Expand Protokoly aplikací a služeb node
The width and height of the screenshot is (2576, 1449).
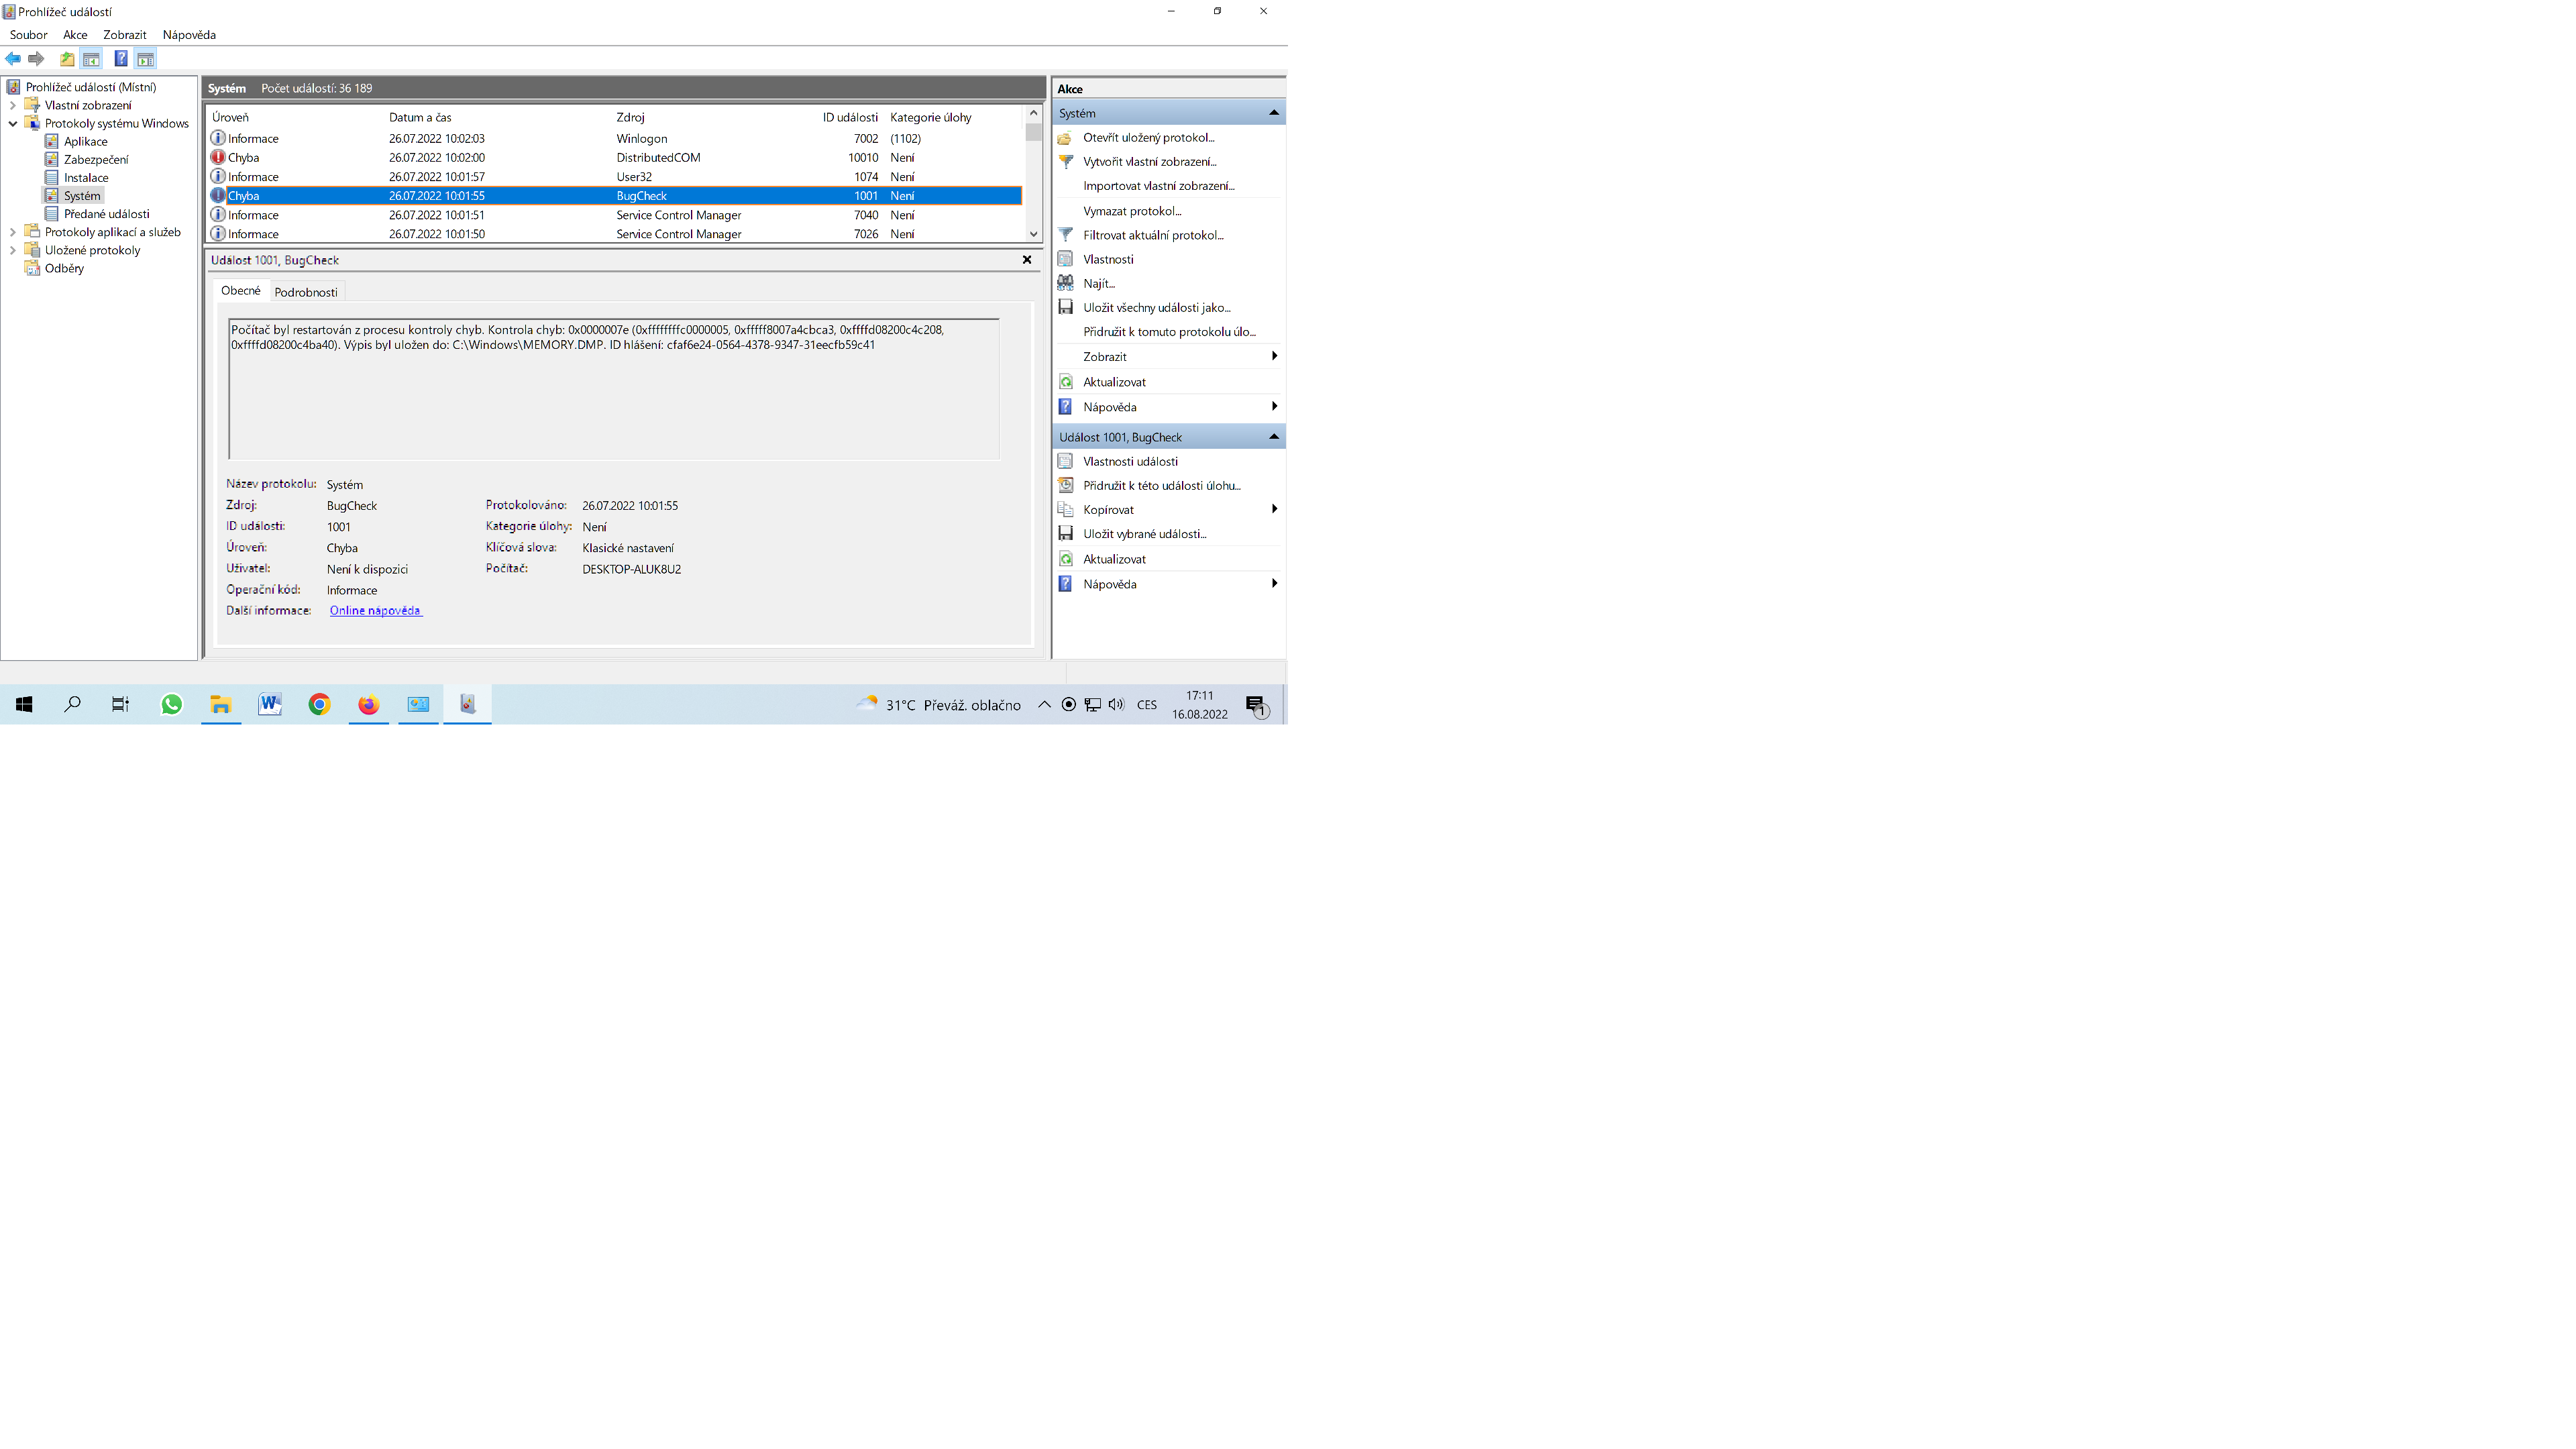point(13,232)
